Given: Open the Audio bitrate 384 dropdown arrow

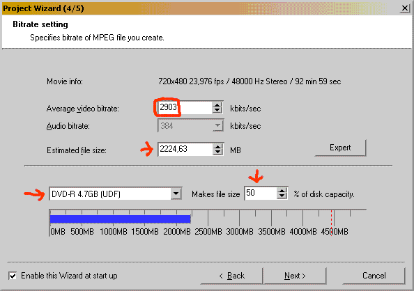Looking at the screenshot, I should 217,126.
